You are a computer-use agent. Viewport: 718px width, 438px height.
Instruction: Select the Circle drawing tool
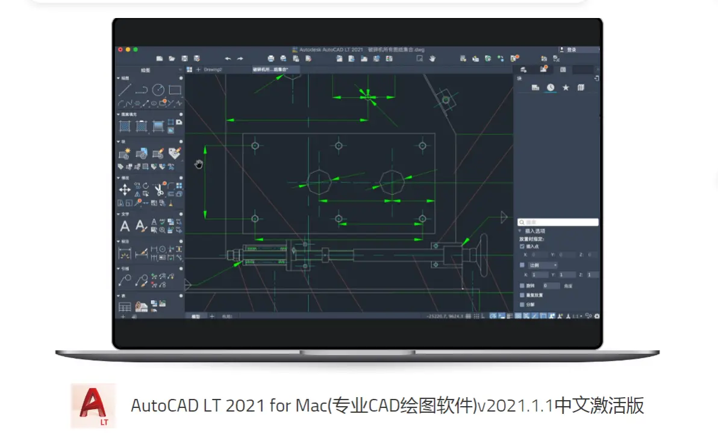click(158, 90)
